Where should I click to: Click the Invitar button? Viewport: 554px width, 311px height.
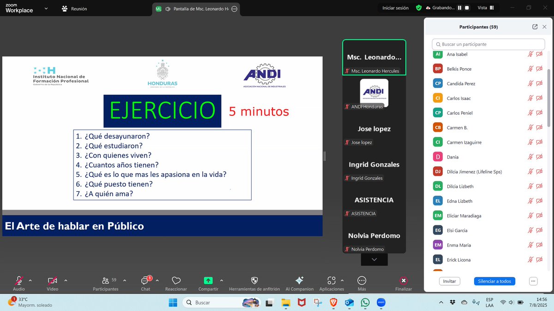click(449, 281)
